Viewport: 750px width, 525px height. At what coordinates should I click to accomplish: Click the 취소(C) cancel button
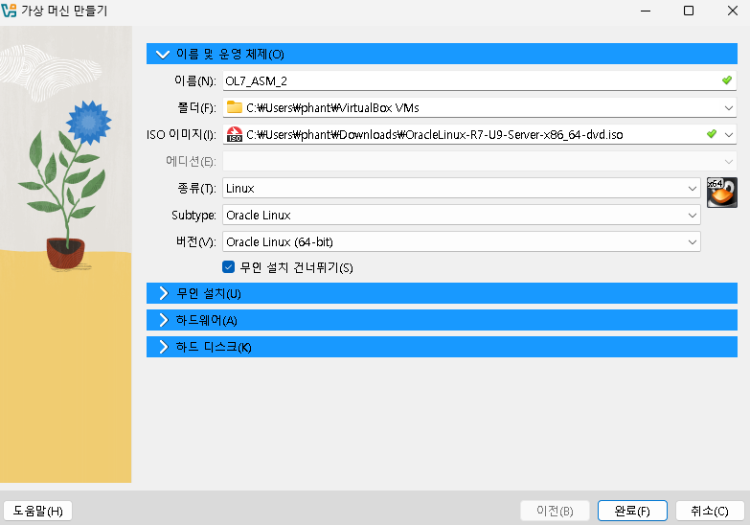(710, 511)
